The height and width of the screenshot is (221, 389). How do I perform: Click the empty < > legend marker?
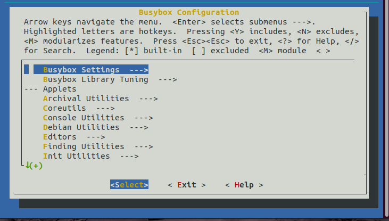click(324, 51)
